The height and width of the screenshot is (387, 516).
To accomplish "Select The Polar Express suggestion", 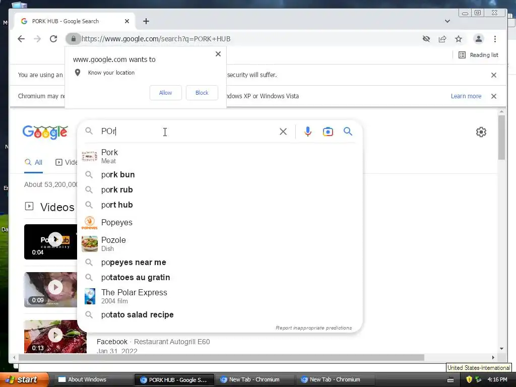I will tap(220, 296).
